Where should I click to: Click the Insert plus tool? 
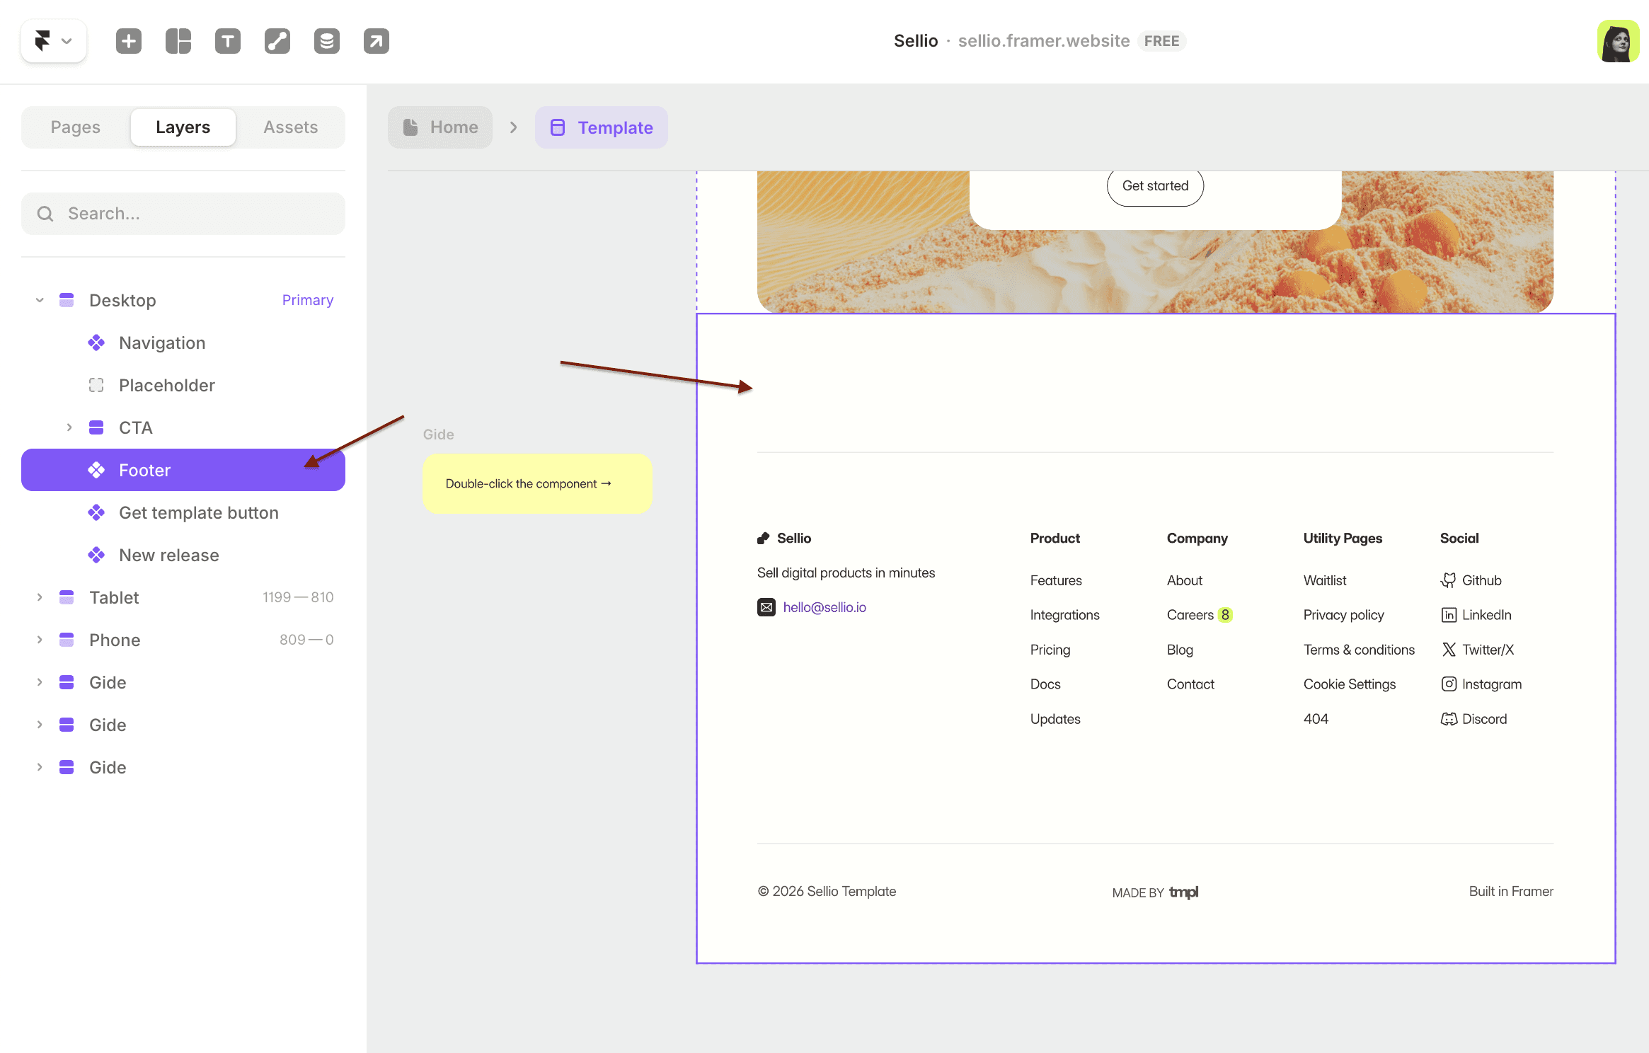click(x=129, y=41)
